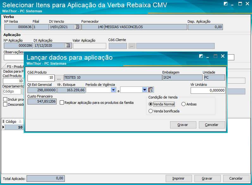Click Cancelar in the Lançar dados dialog
This screenshot has height=185, width=252.
point(212,125)
